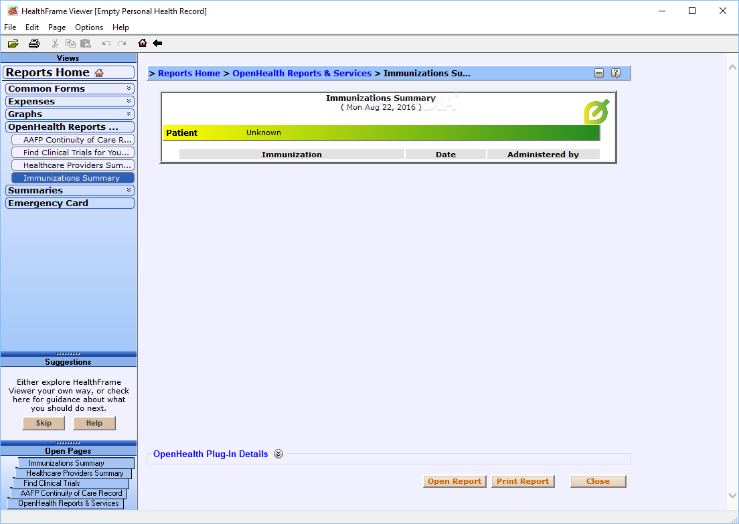Click the Open Pages panel splitter handle

(68, 443)
